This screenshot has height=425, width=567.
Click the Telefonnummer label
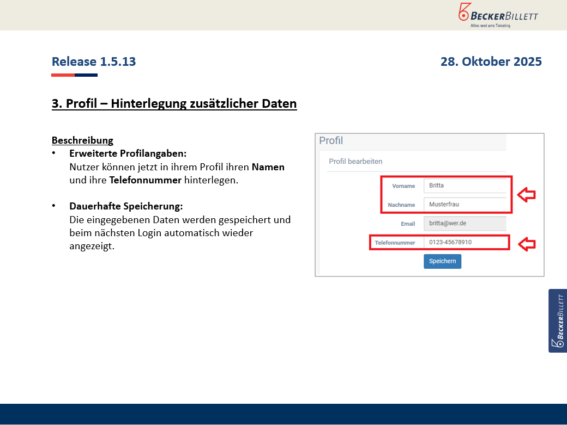click(395, 243)
